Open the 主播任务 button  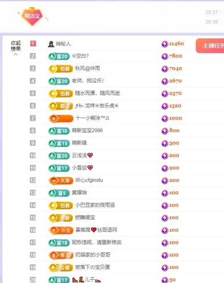[x=210, y=46]
